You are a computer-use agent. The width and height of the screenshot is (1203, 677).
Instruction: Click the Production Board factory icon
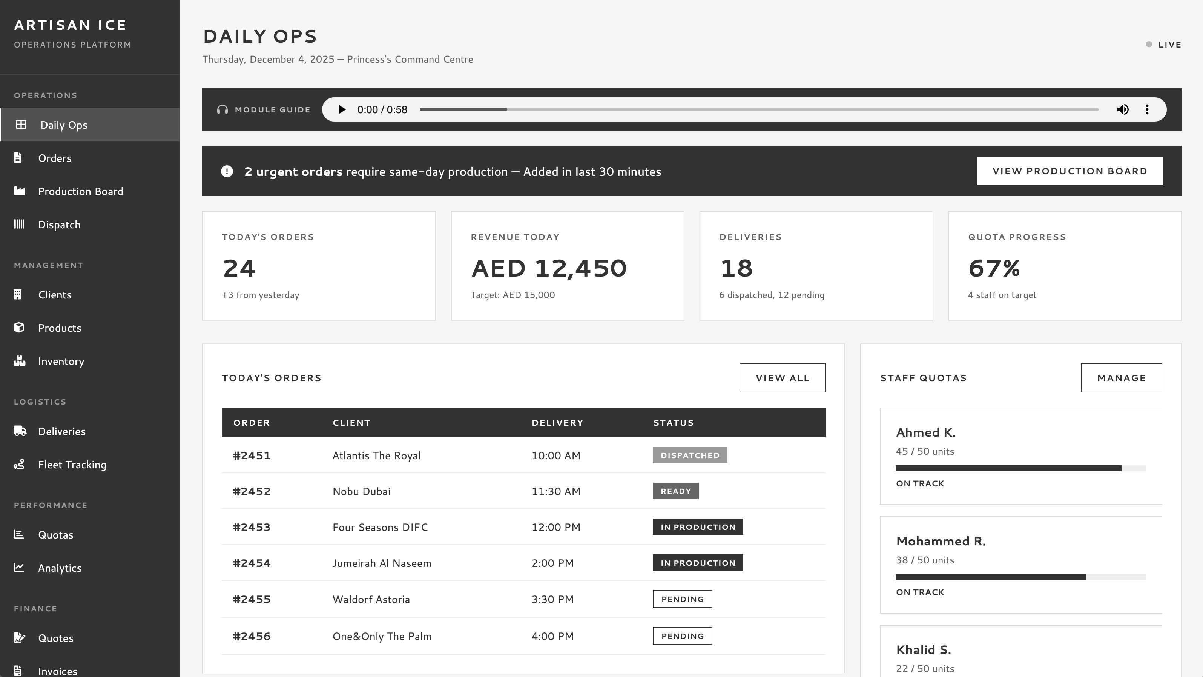click(x=19, y=191)
